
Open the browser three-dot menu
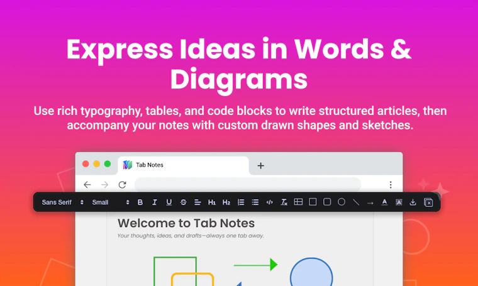[391, 185]
